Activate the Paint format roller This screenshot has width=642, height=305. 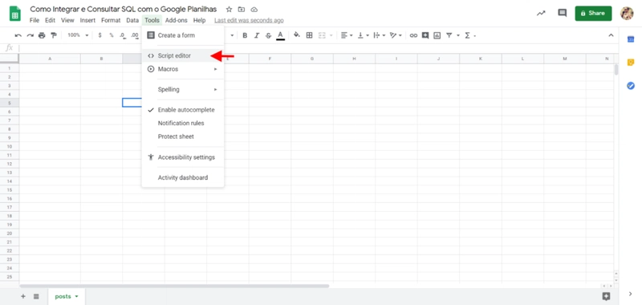point(53,35)
